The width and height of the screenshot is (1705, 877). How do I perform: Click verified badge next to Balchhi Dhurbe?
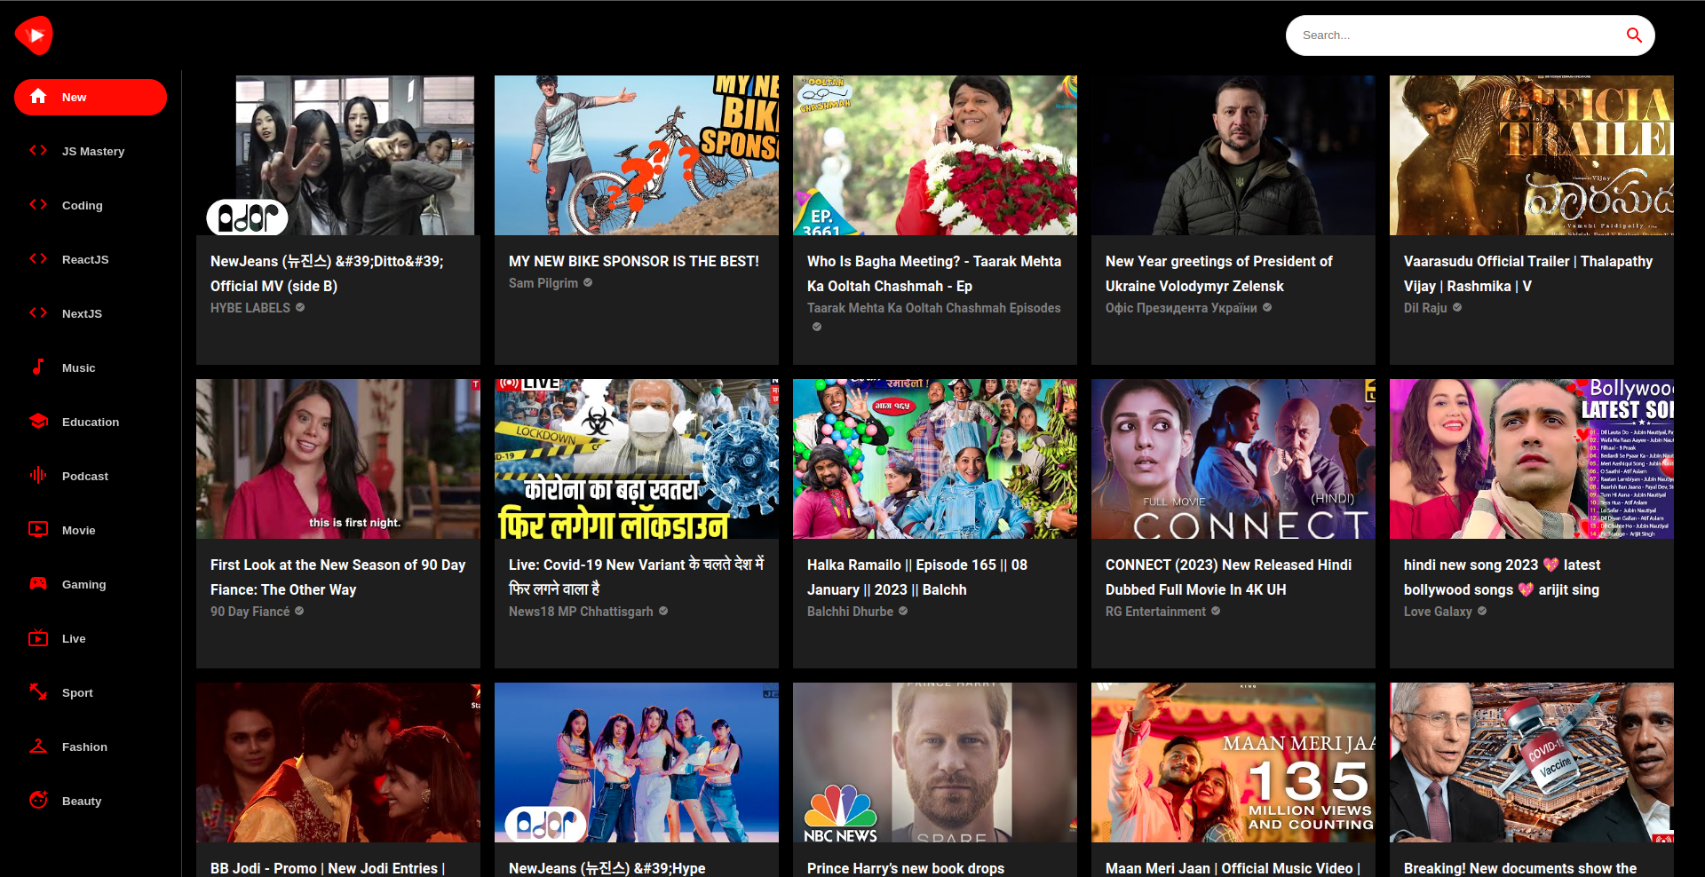click(x=903, y=612)
